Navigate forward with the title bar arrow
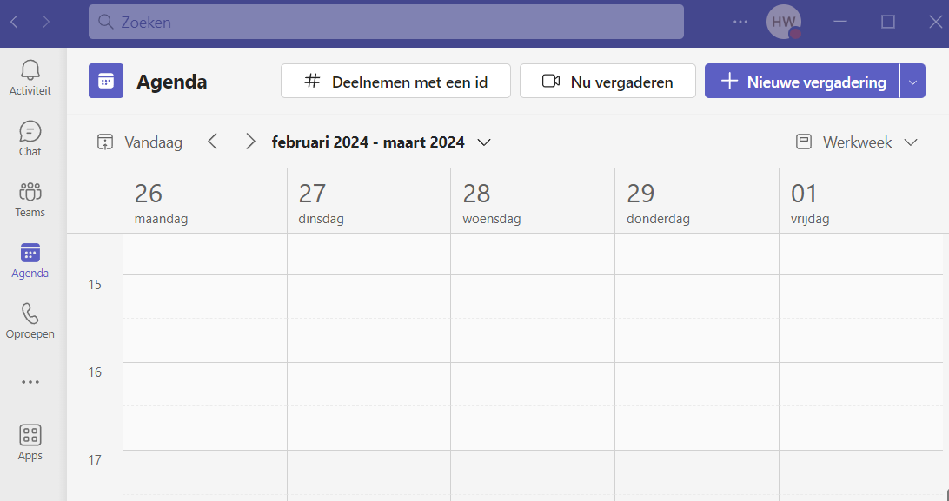Viewport: 949px width, 501px height. (46, 23)
